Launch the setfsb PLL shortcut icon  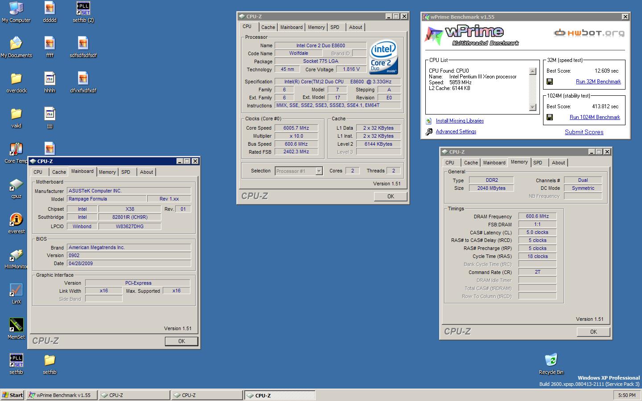pyautogui.click(x=16, y=364)
